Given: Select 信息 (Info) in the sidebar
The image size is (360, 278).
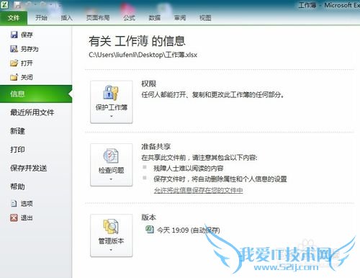Looking at the screenshot, I should pyautogui.click(x=36, y=94).
